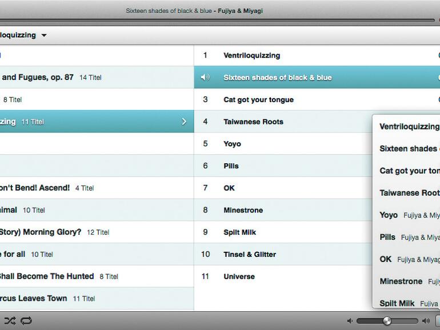This screenshot has height=330, width=440.
Task: Click the playback progress bar at top
Action: pyautogui.click(x=217, y=21)
